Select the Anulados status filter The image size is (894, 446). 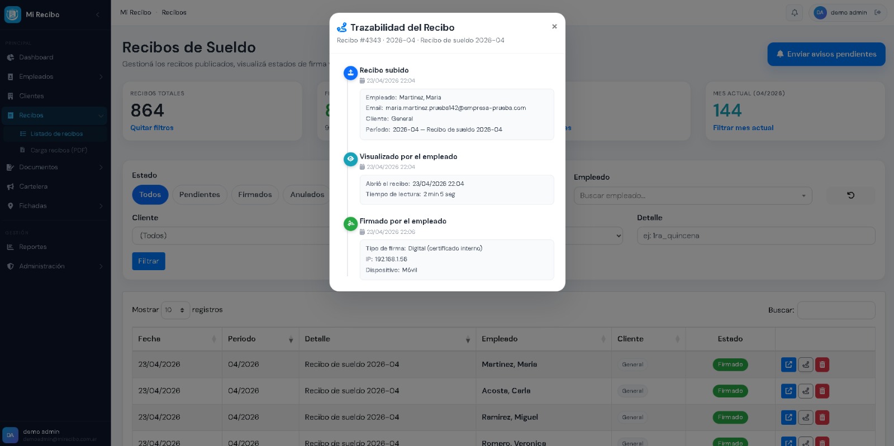[307, 195]
